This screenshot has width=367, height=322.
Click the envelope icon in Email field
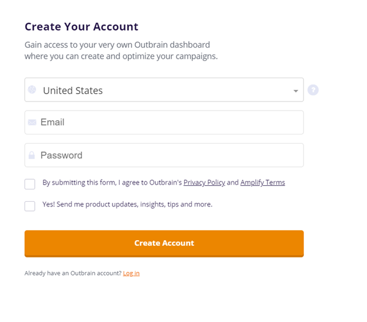tap(32, 122)
